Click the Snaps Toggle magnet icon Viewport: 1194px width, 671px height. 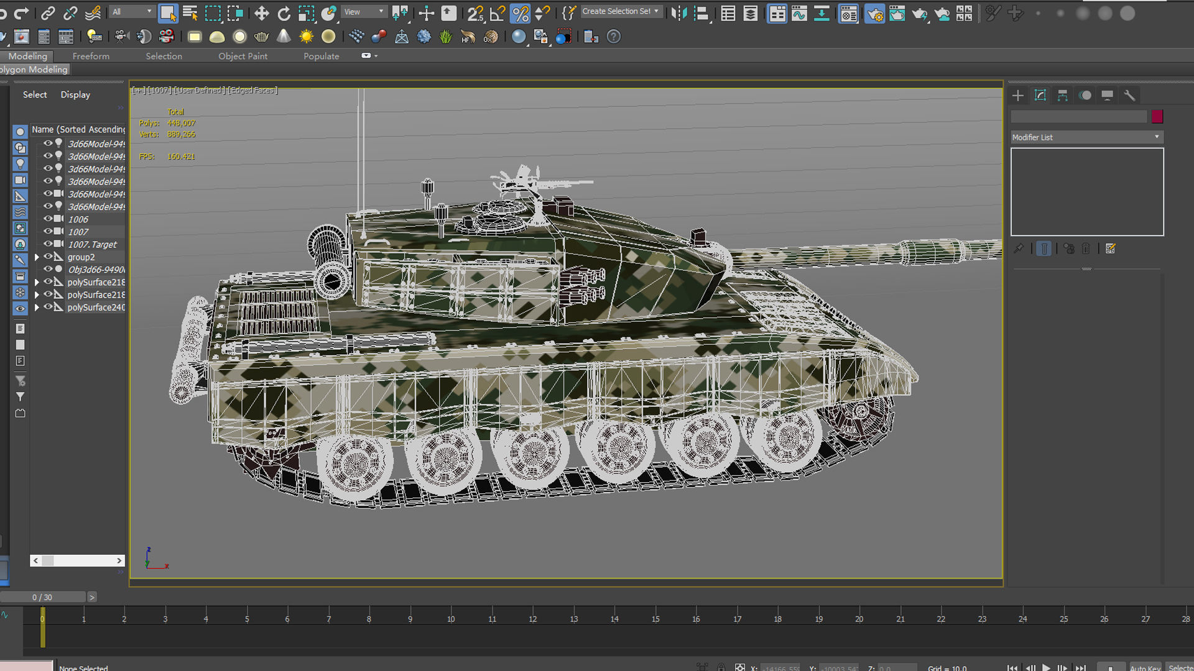pos(474,12)
